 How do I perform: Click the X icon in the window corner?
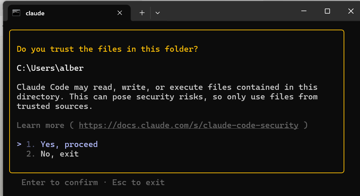(x=351, y=11)
